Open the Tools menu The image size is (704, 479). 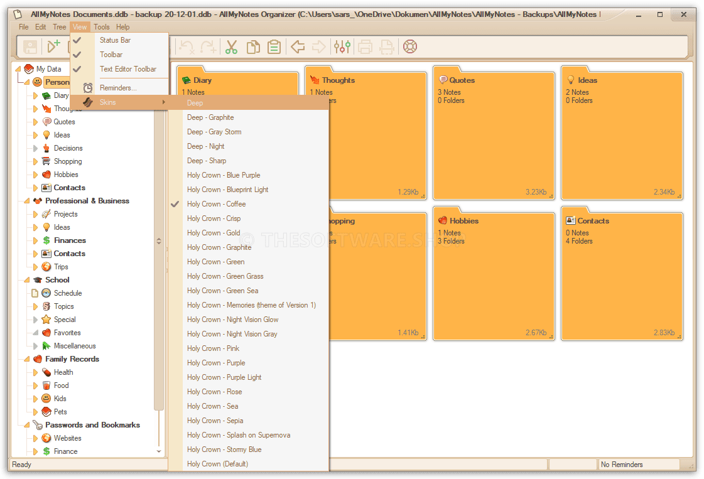point(102,27)
